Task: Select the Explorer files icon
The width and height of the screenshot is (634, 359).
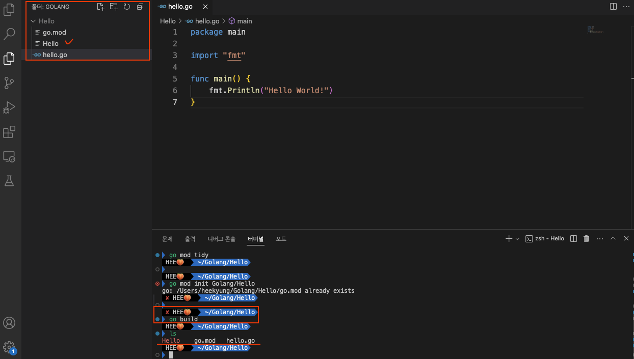Action: point(9,59)
